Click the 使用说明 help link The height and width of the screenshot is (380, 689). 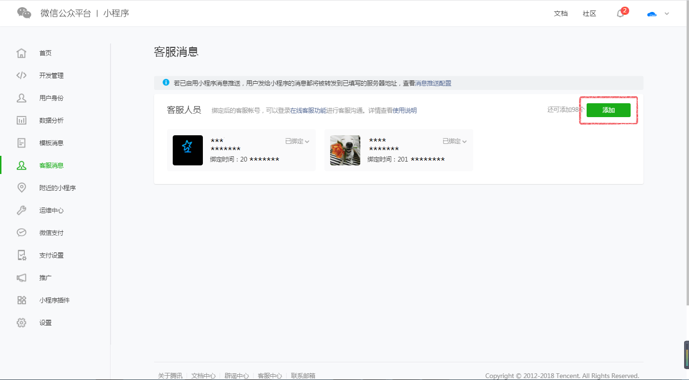point(405,110)
